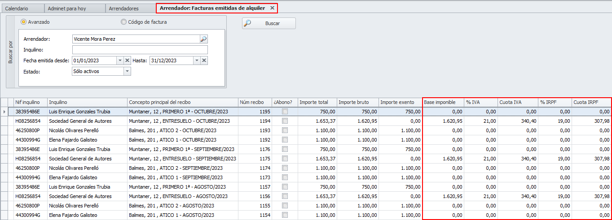612x220 pixels.
Task: Select the Avanzado radio button
Action: tap(23, 22)
